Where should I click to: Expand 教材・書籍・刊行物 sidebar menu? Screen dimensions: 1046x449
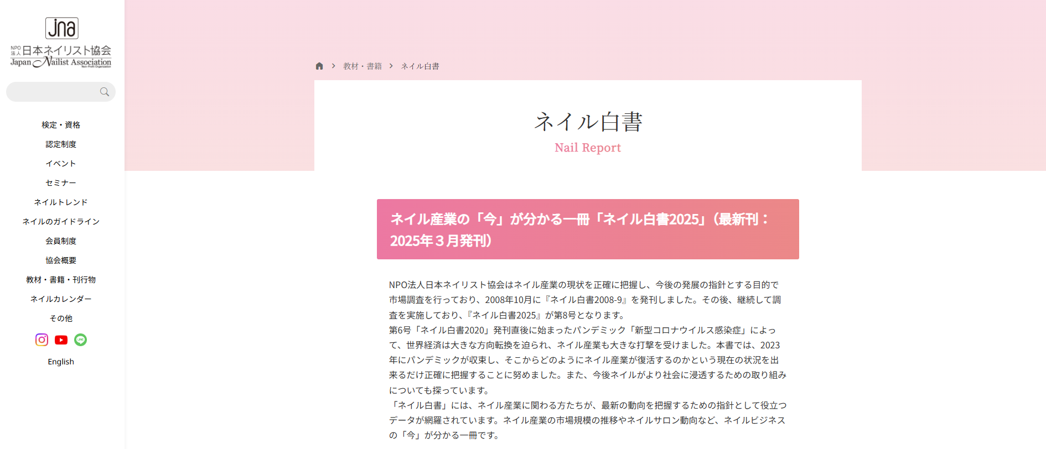point(61,280)
